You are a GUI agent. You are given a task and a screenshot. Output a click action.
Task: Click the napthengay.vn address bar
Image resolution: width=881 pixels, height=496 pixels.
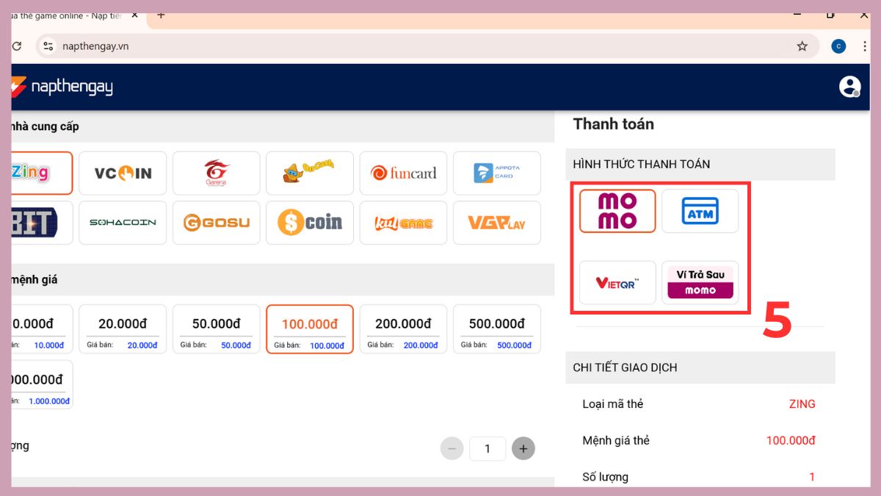(x=427, y=46)
